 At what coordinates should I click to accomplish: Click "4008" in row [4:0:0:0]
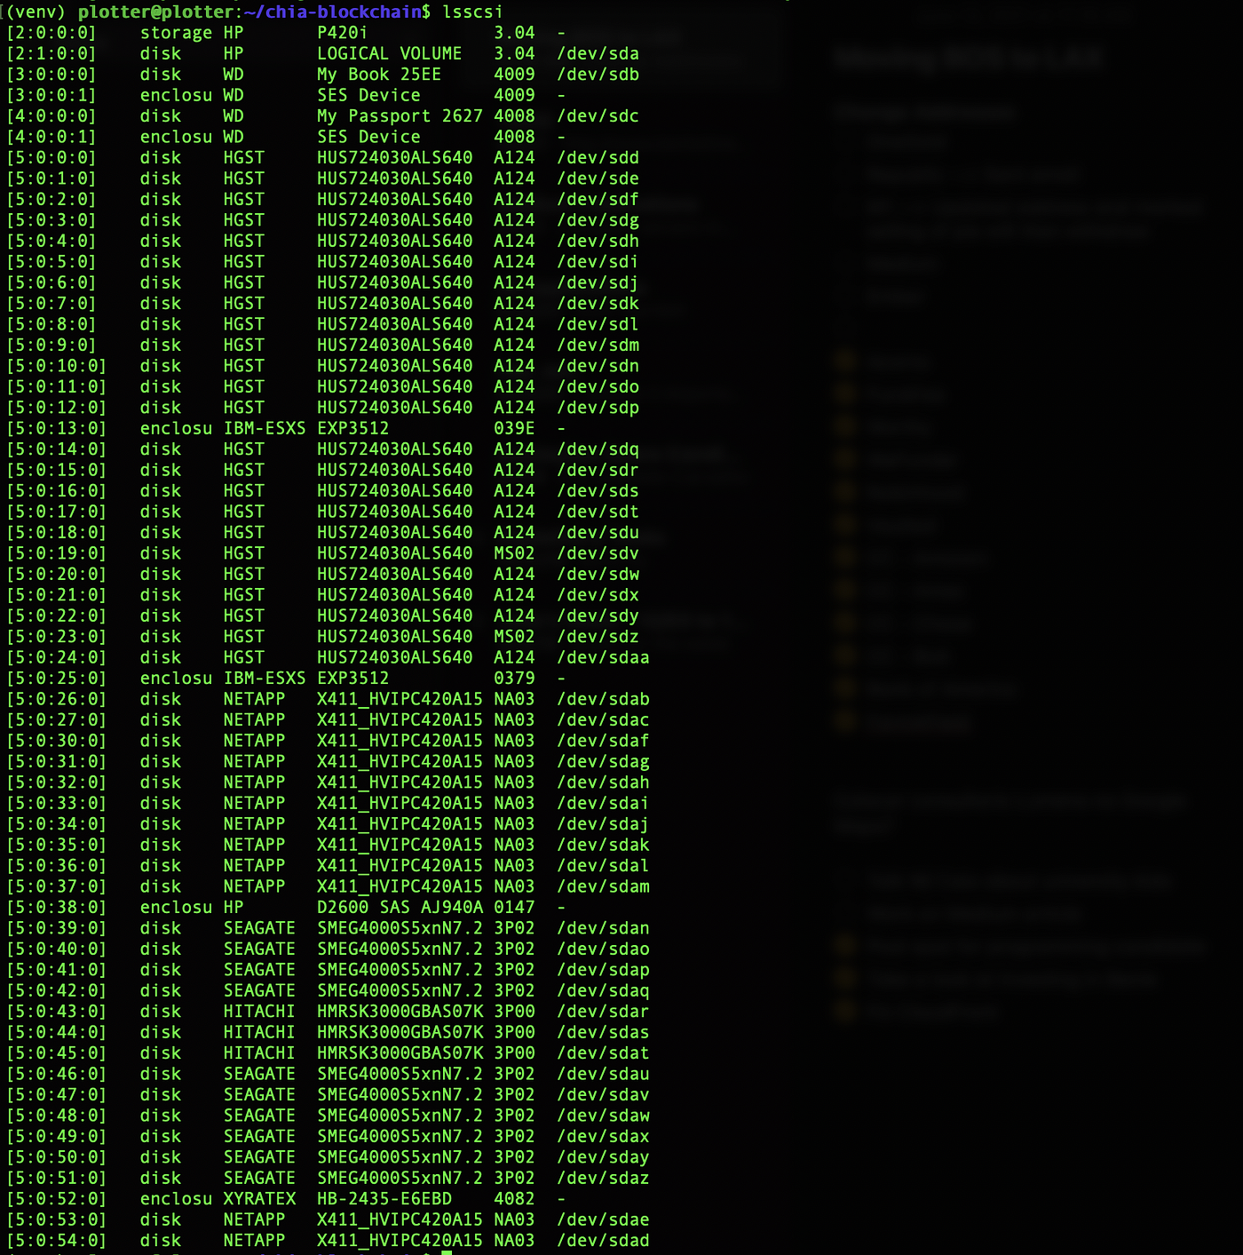point(515,116)
